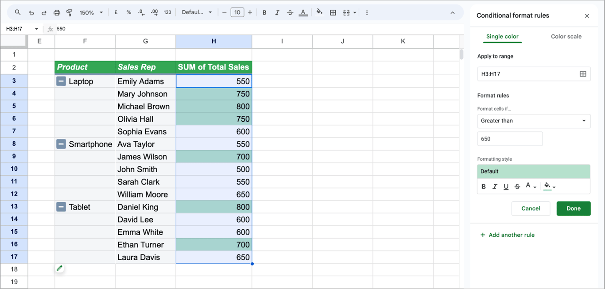Open text color in the main toolbar

point(303,12)
